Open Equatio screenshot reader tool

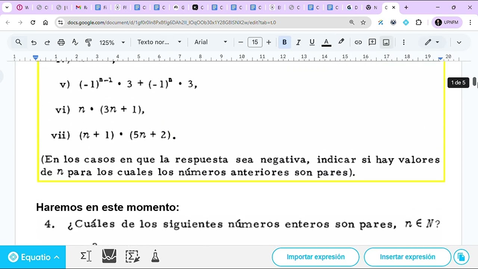[133, 257]
